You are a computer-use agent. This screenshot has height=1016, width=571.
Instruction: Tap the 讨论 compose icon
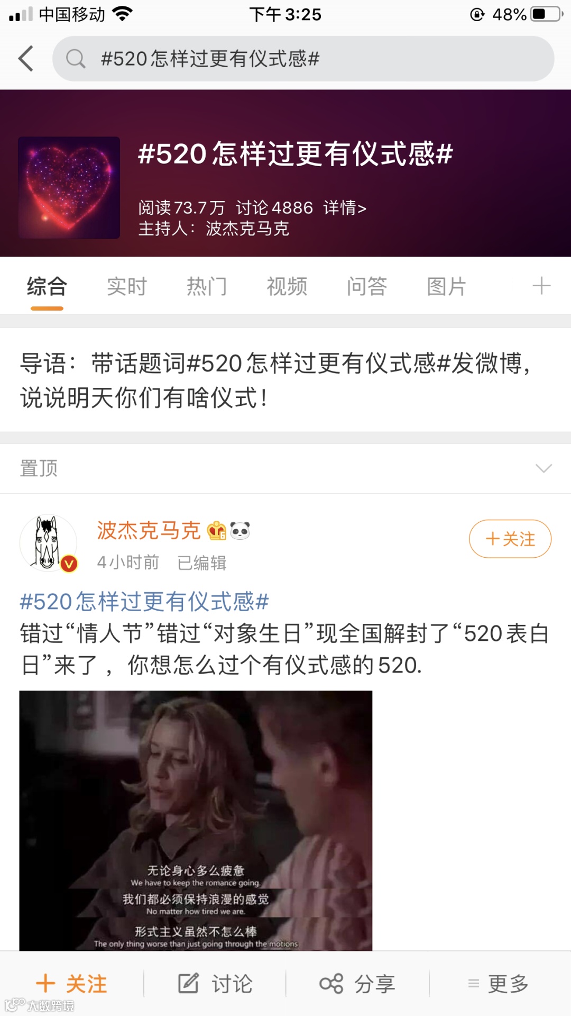pos(188,983)
